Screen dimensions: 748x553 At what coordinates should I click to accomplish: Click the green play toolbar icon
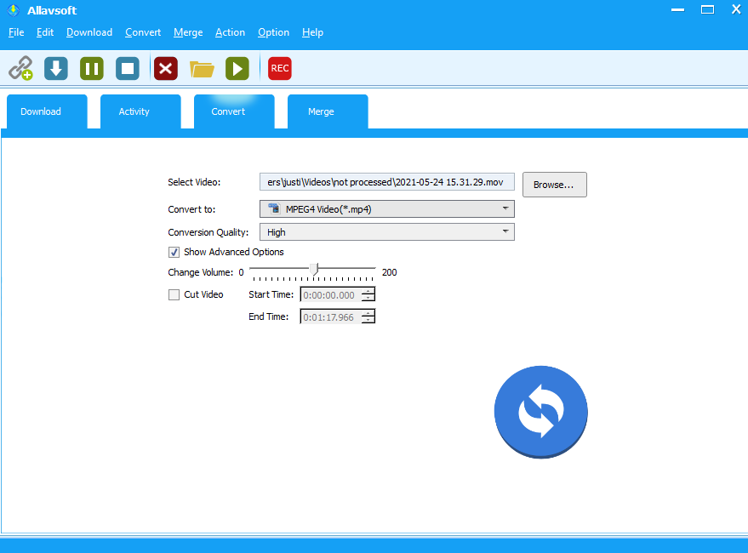click(x=237, y=68)
